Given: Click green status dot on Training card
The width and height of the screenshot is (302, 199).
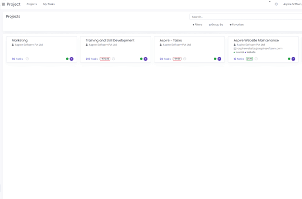Looking at the screenshot, I should pyautogui.click(x=141, y=59).
